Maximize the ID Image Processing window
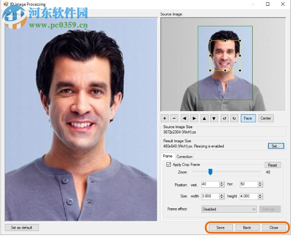The height and width of the screenshot is (238, 296). pyautogui.click(x=268, y=4)
